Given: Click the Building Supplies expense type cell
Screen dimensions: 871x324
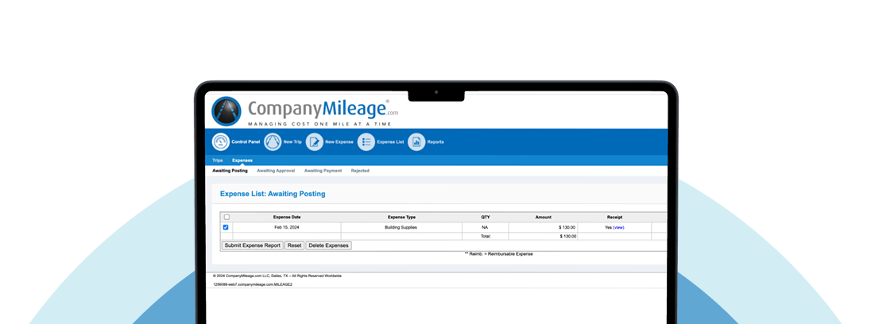Looking at the screenshot, I should coord(401,227).
